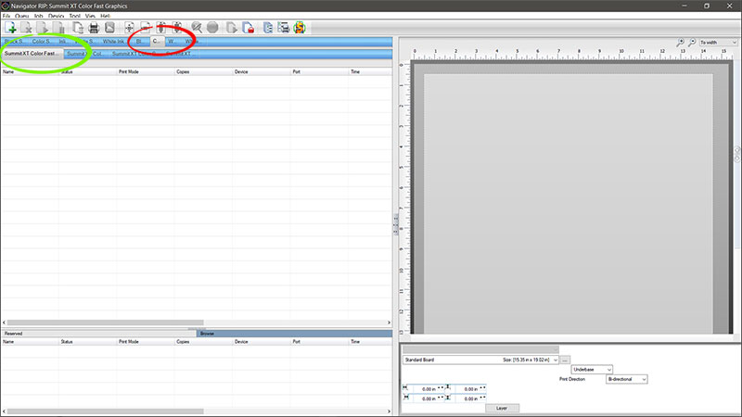Click the Reserved list horizontal scrollbar
Image resolution: width=742 pixels, height=417 pixels.
pos(105,411)
